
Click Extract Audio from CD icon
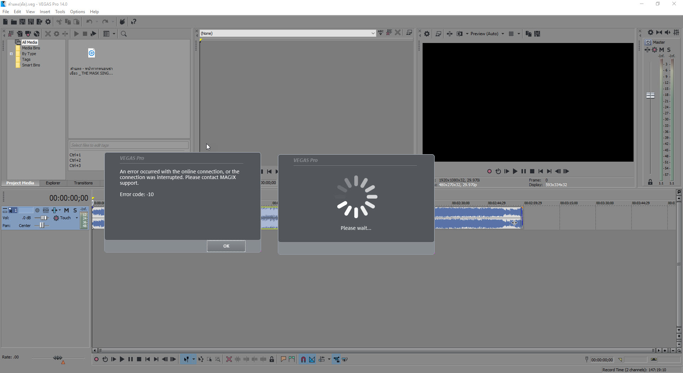coord(37,34)
